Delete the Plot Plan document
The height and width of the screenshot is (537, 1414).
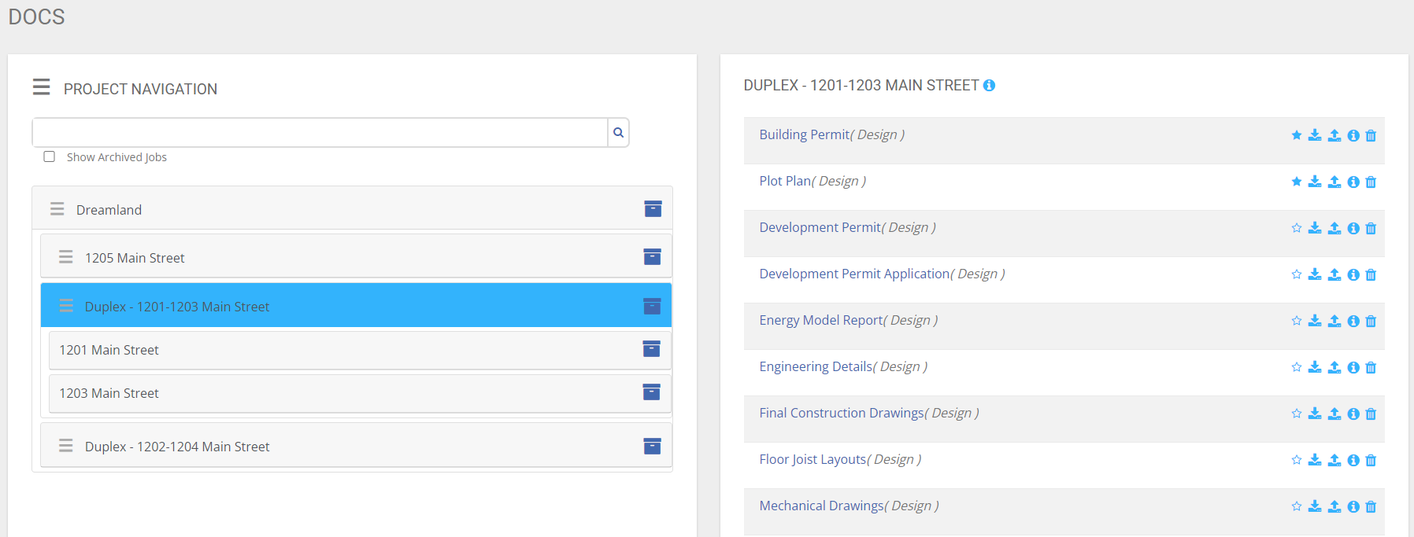1371,182
